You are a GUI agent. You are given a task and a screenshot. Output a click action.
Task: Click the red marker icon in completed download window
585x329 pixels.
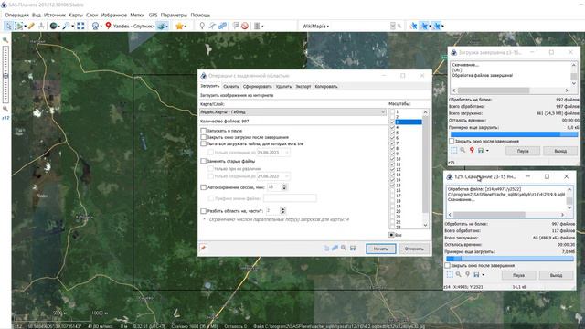472,150
